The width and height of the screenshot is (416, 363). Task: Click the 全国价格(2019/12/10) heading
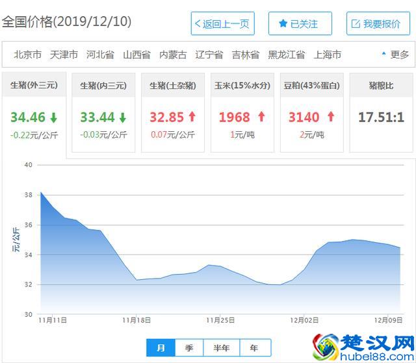click(x=66, y=21)
